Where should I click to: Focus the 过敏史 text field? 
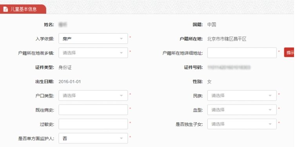click(93, 124)
